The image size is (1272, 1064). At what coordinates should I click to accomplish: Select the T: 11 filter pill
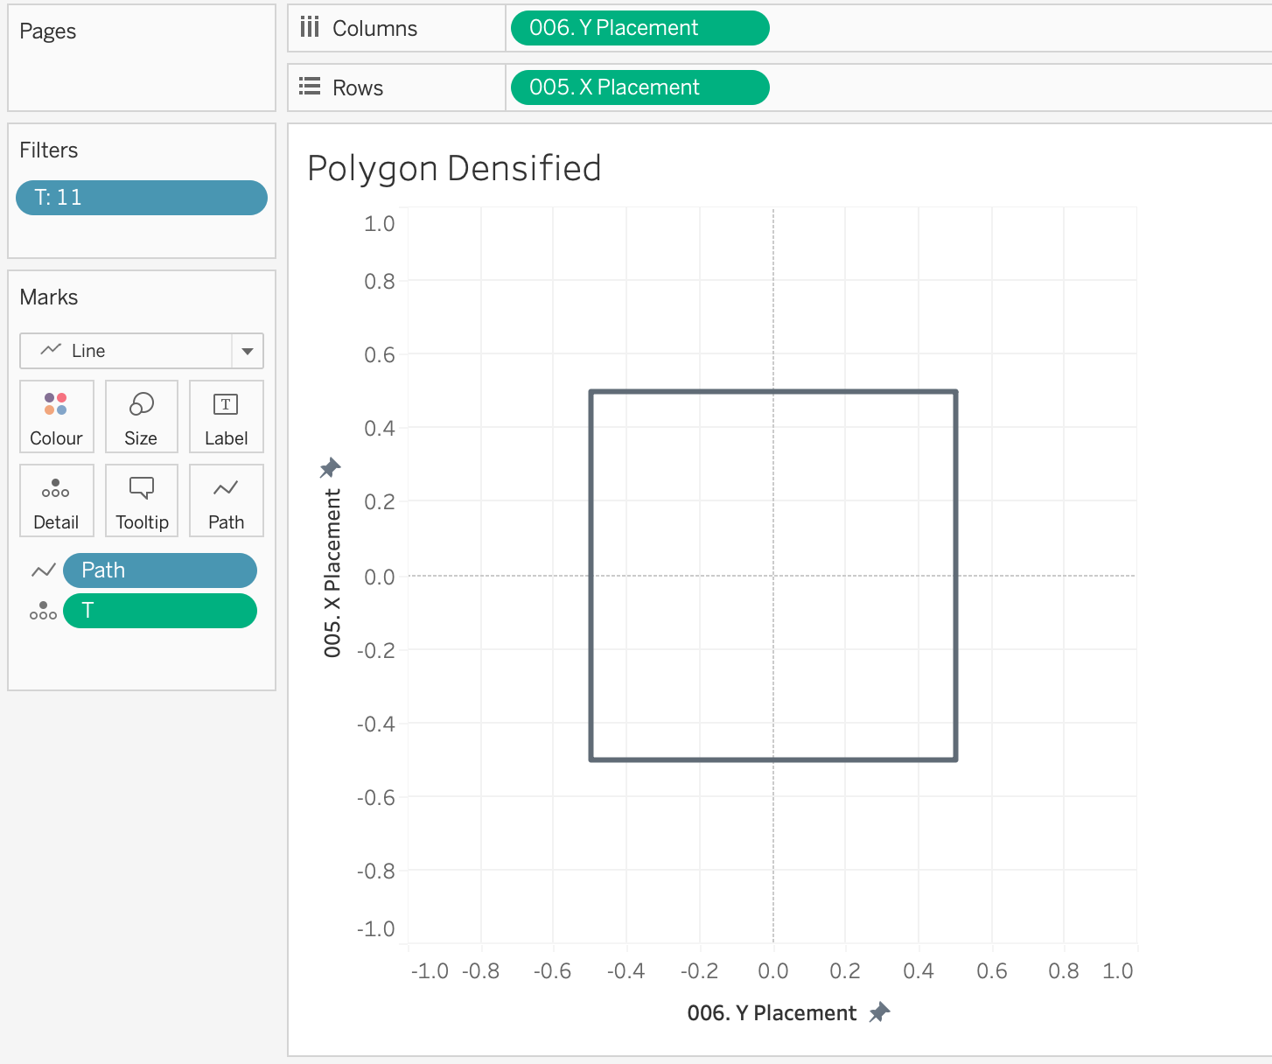click(x=141, y=198)
